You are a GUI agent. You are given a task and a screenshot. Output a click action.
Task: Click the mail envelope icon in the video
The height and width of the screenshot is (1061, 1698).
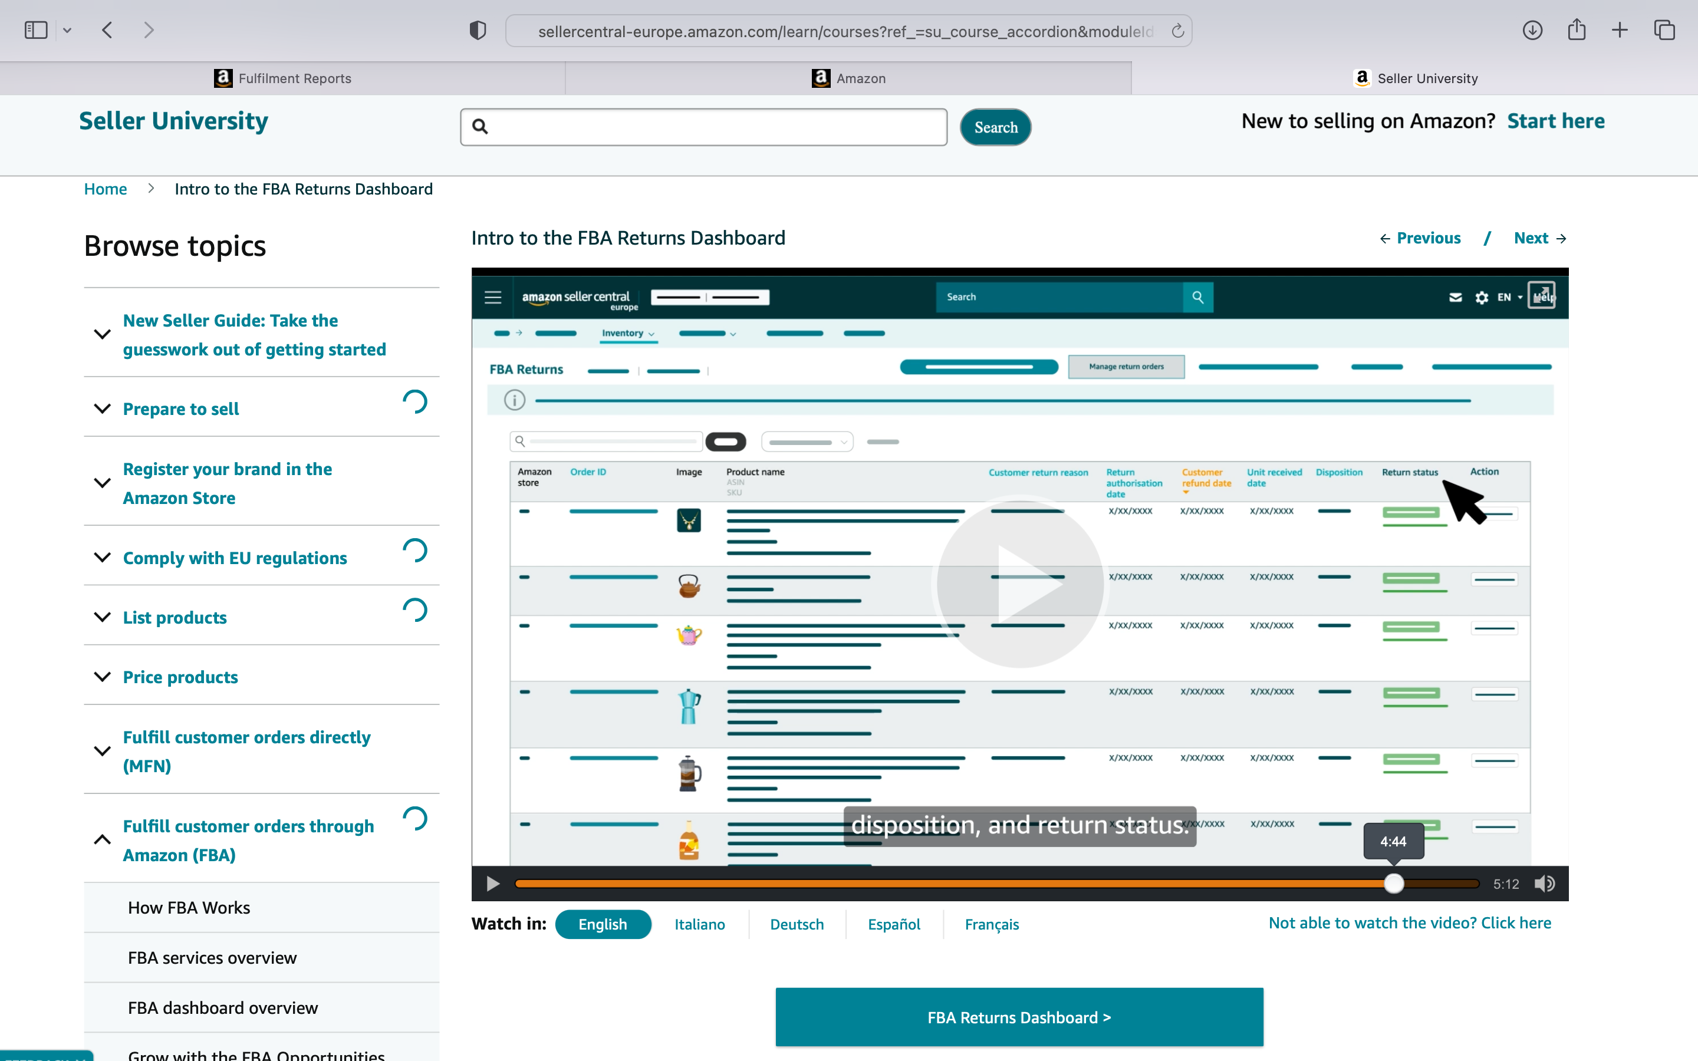coord(1455,298)
